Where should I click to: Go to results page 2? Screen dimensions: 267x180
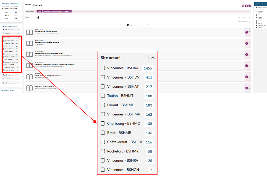coord(131,25)
